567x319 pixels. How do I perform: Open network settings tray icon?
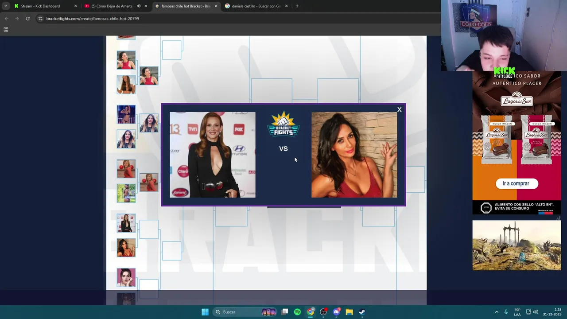(x=528, y=312)
